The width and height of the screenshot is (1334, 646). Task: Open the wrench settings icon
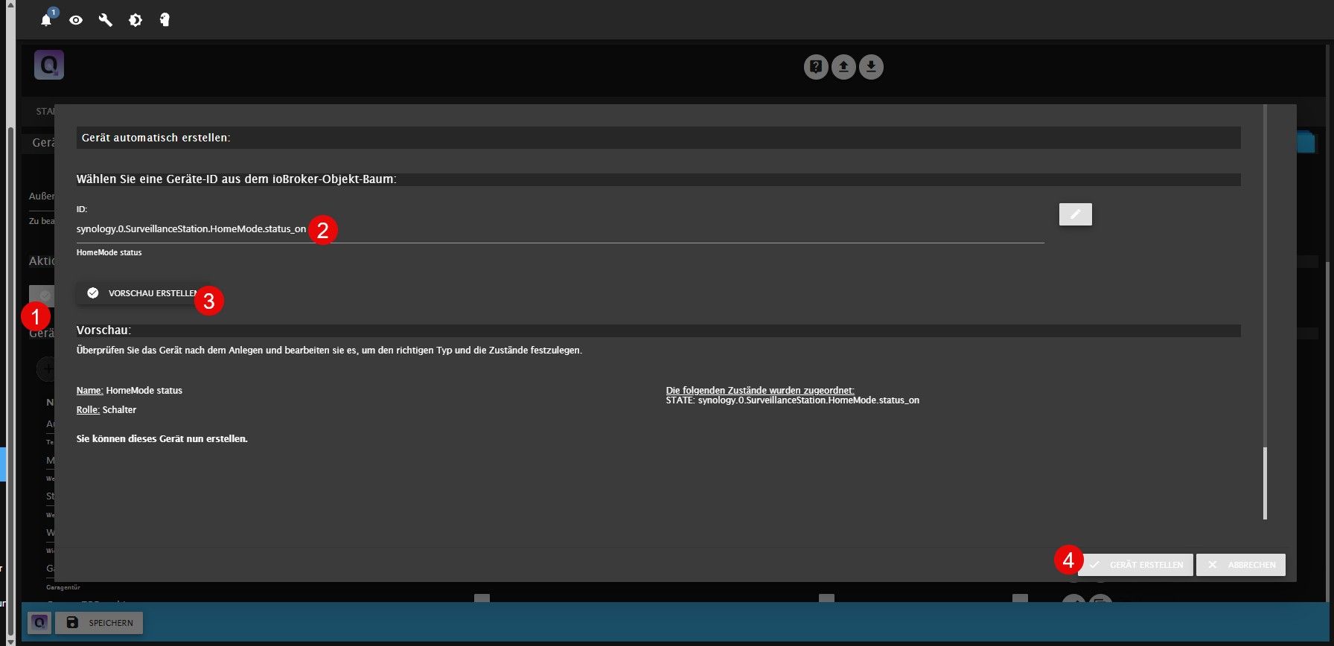click(x=106, y=20)
